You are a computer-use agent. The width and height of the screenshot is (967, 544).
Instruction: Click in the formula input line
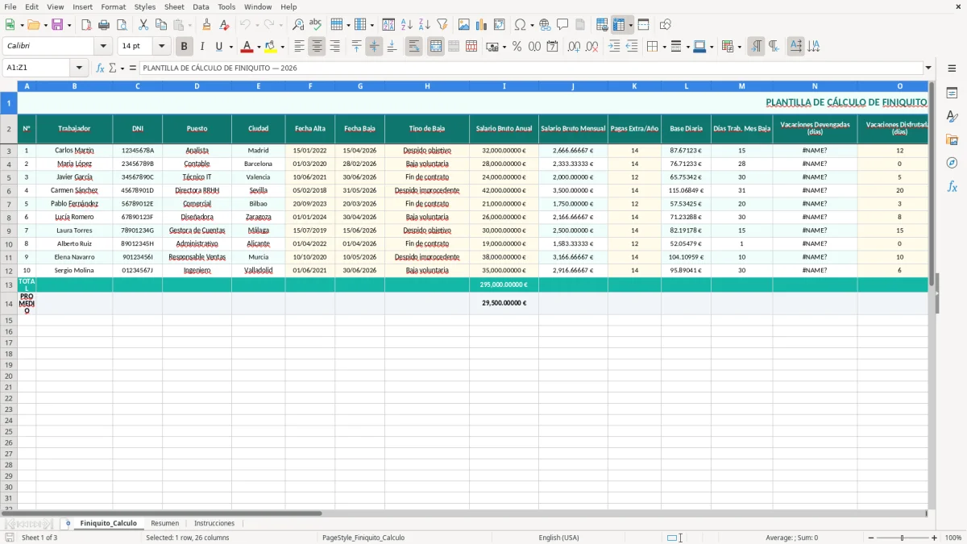(532, 68)
